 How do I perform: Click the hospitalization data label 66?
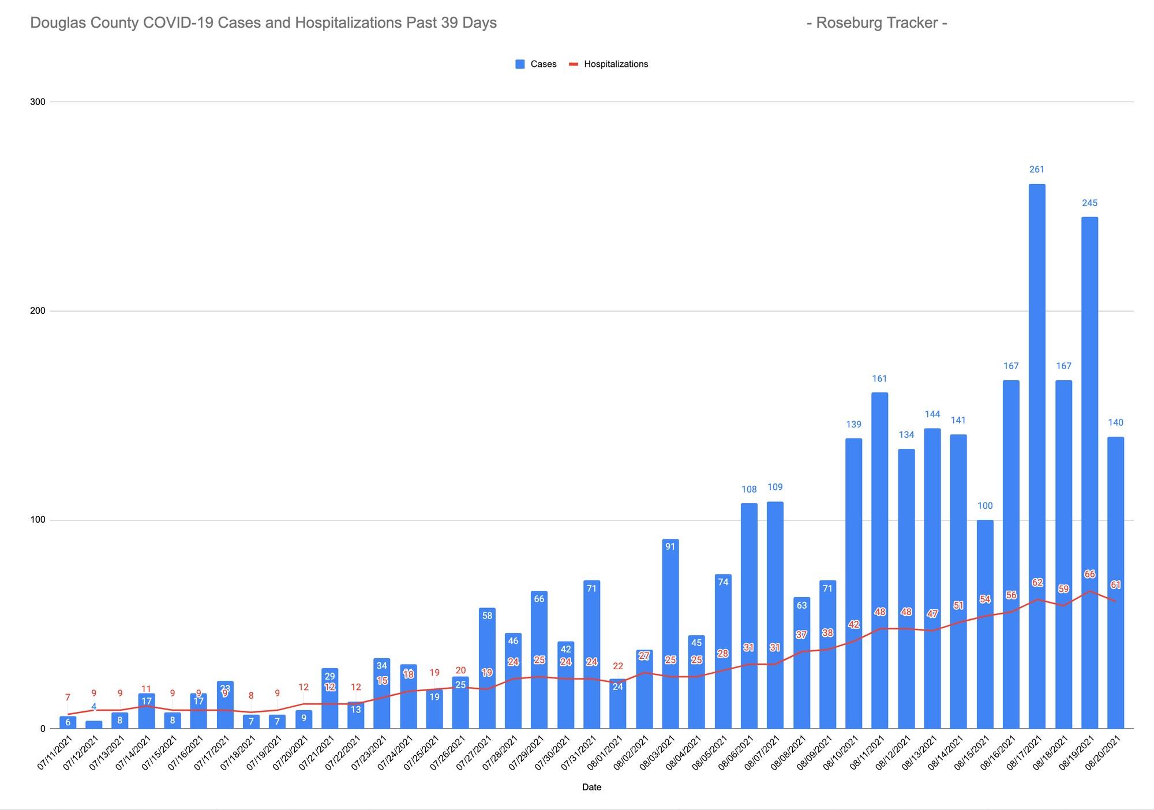click(x=1089, y=575)
